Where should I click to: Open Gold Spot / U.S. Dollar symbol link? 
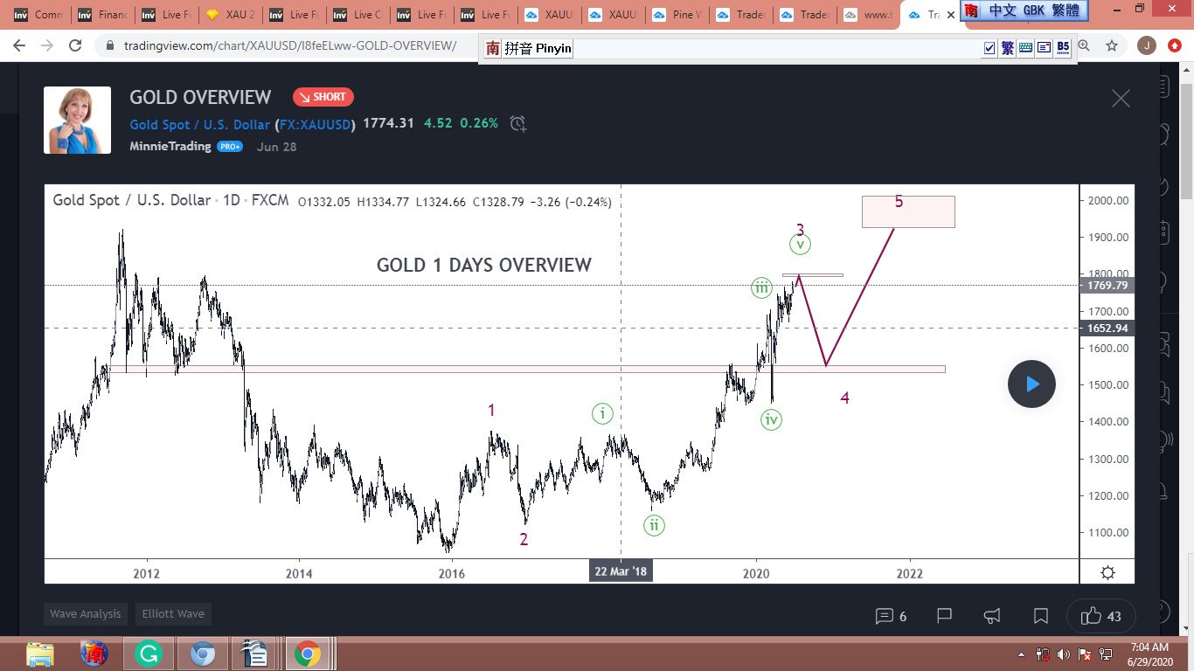[x=200, y=124]
